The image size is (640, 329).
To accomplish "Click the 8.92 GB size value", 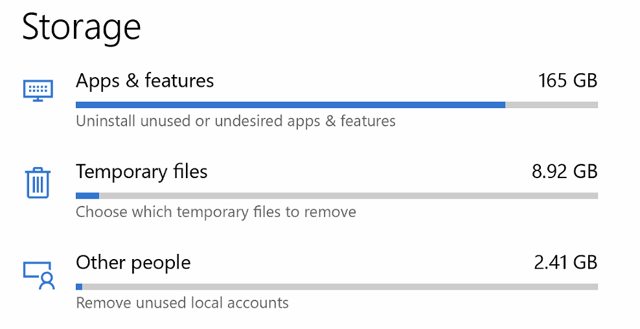I will (563, 172).
